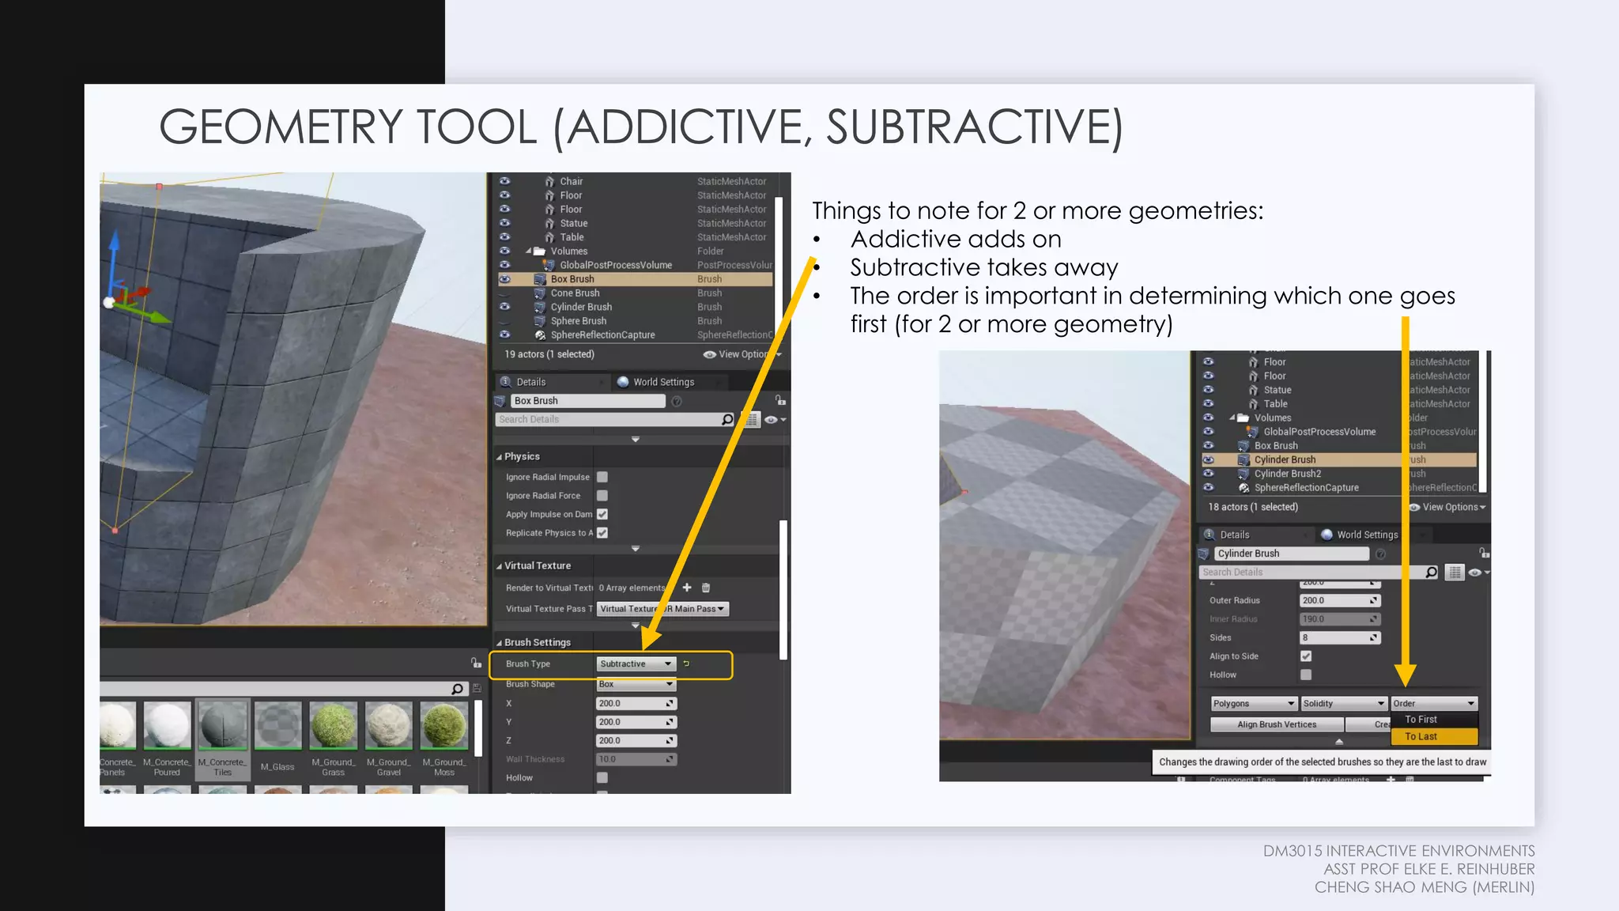Click SphereReflectionCapture icon in left outliner
Screen dimensions: 1619x911
pos(540,335)
